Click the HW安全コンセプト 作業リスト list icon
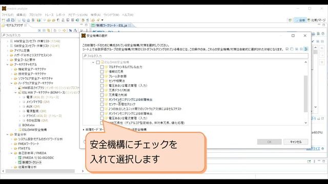The height and width of the screenshot is (184, 328). tap(11, 41)
